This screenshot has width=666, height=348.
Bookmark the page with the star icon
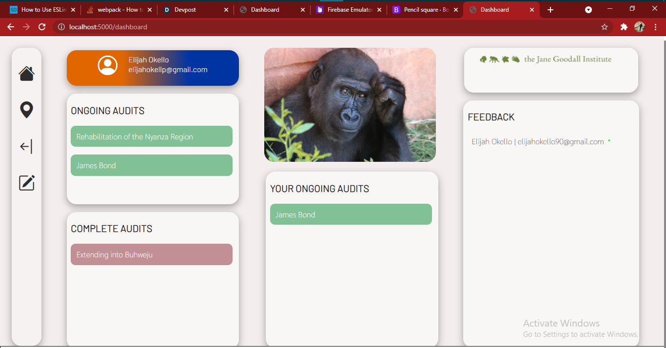(605, 27)
